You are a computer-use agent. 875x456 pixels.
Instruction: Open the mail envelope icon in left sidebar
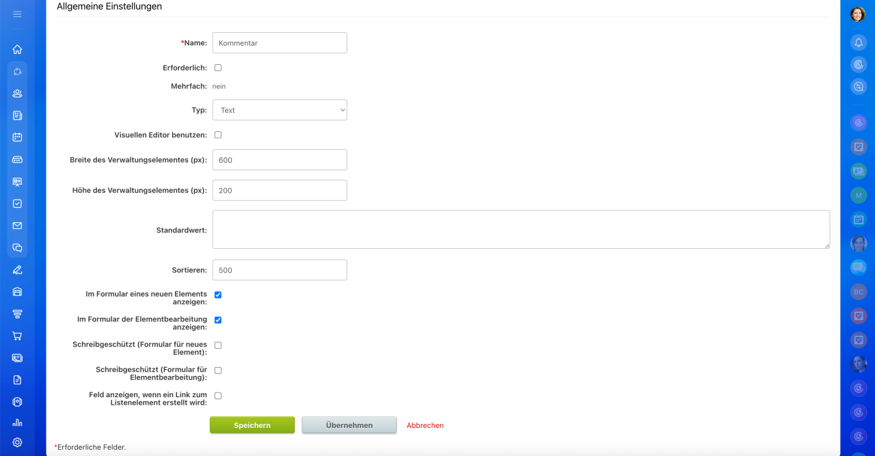(17, 226)
